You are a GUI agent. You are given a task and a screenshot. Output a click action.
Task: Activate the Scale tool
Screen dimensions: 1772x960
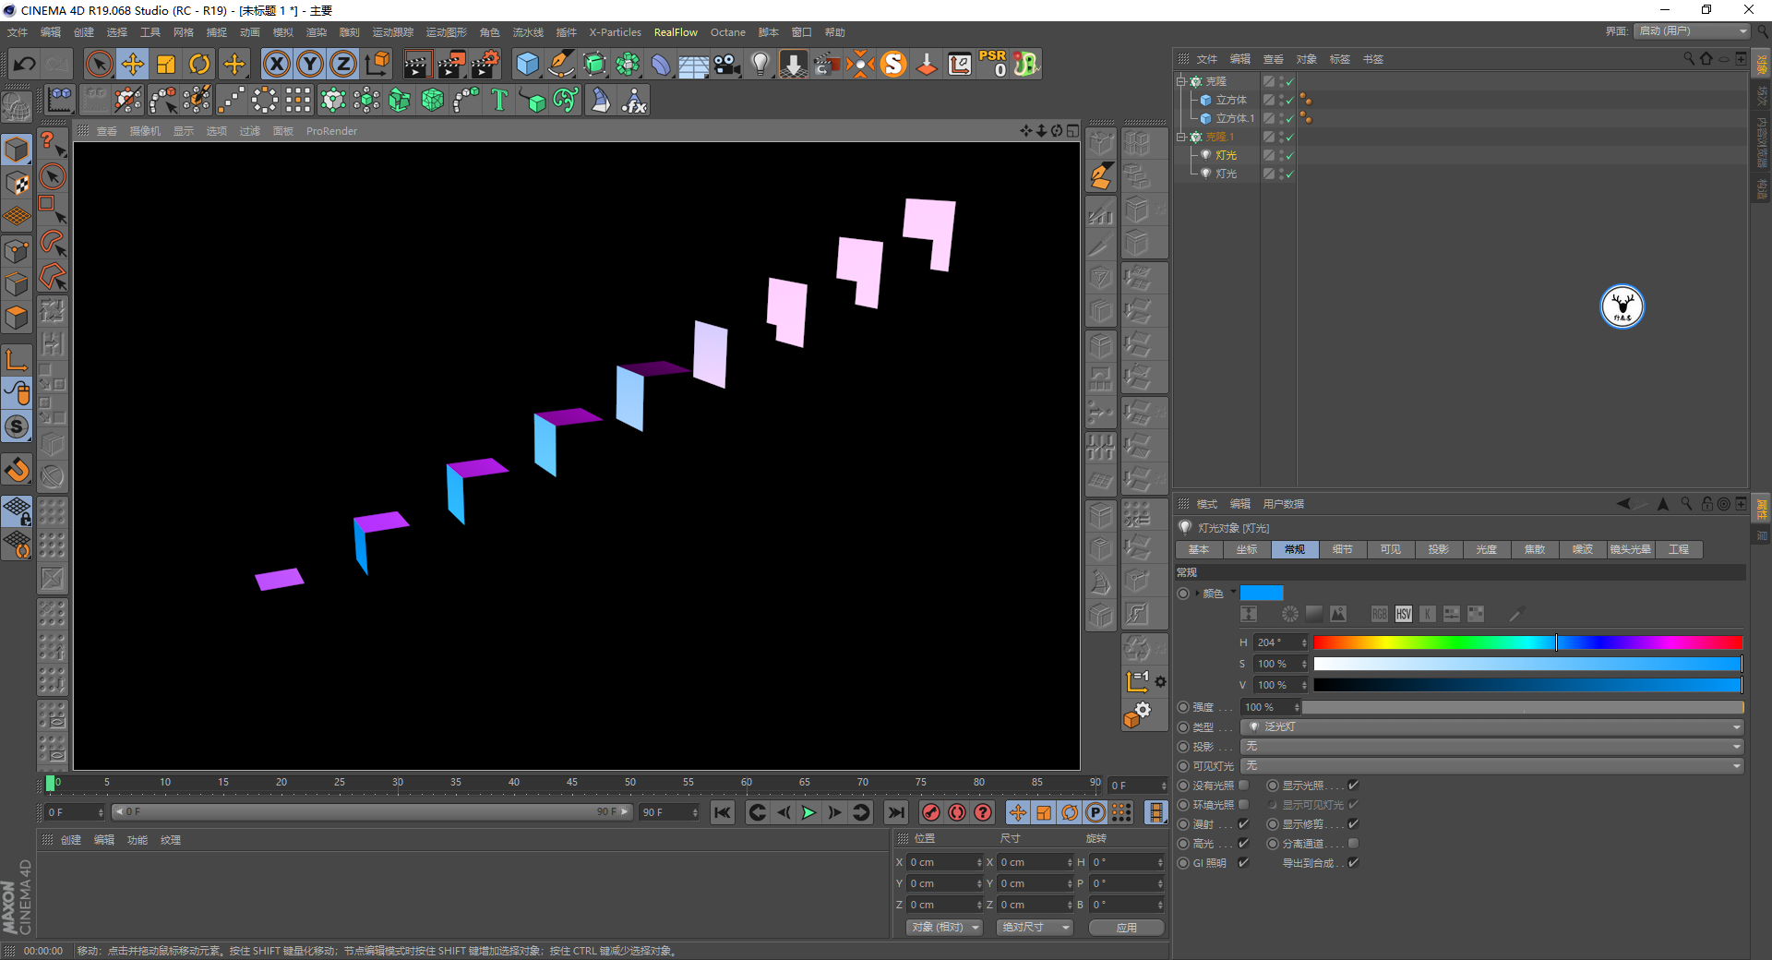click(x=166, y=64)
